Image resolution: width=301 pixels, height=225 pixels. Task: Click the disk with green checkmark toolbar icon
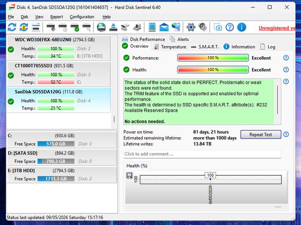pos(75,27)
